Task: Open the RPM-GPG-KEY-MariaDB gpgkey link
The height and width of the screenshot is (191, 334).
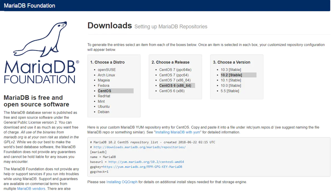Action: pos(143,167)
